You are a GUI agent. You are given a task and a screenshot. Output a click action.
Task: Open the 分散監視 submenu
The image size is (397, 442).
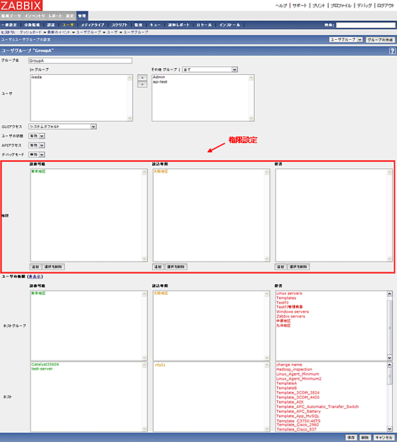(x=32, y=25)
